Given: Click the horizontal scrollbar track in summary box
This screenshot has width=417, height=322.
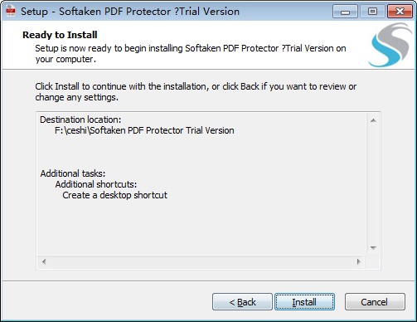Looking at the screenshot, I should [x=201, y=261].
